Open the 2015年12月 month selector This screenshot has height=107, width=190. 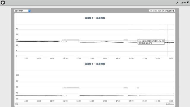pyautogui.click(x=22, y=11)
